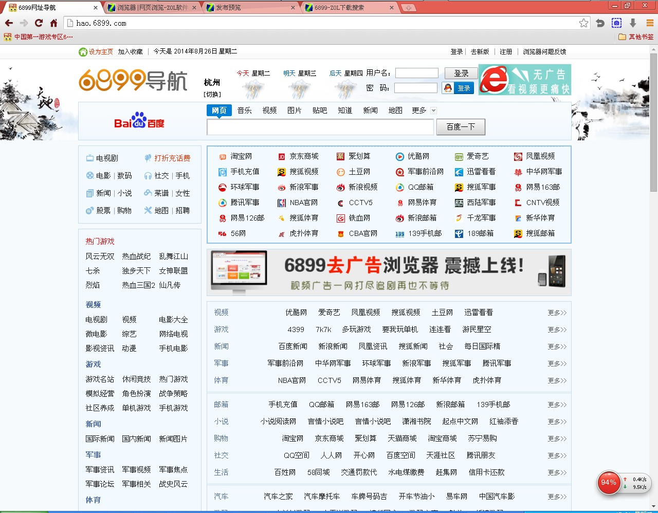Click the 94% memory accelerator ball
Screen dimensions: 658x513
pos(609,483)
